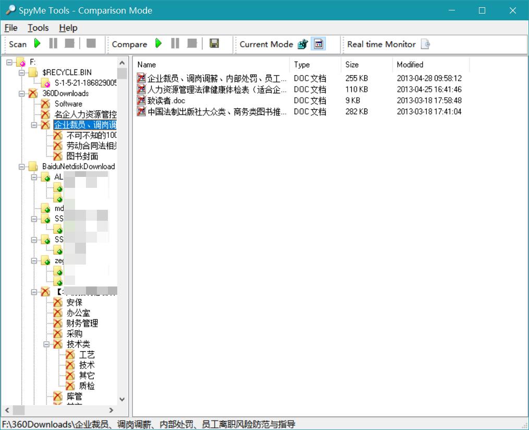This screenshot has width=529, height=430.
Task: Open the File menu
Action: click(x=10, y=28)
